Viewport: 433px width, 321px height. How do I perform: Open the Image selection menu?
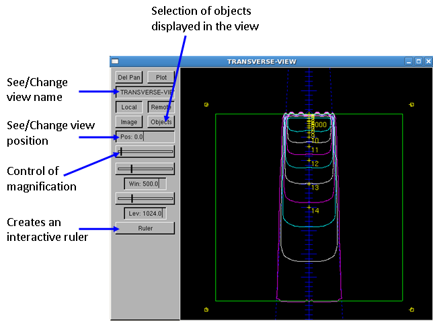click(x=128, y=122)
